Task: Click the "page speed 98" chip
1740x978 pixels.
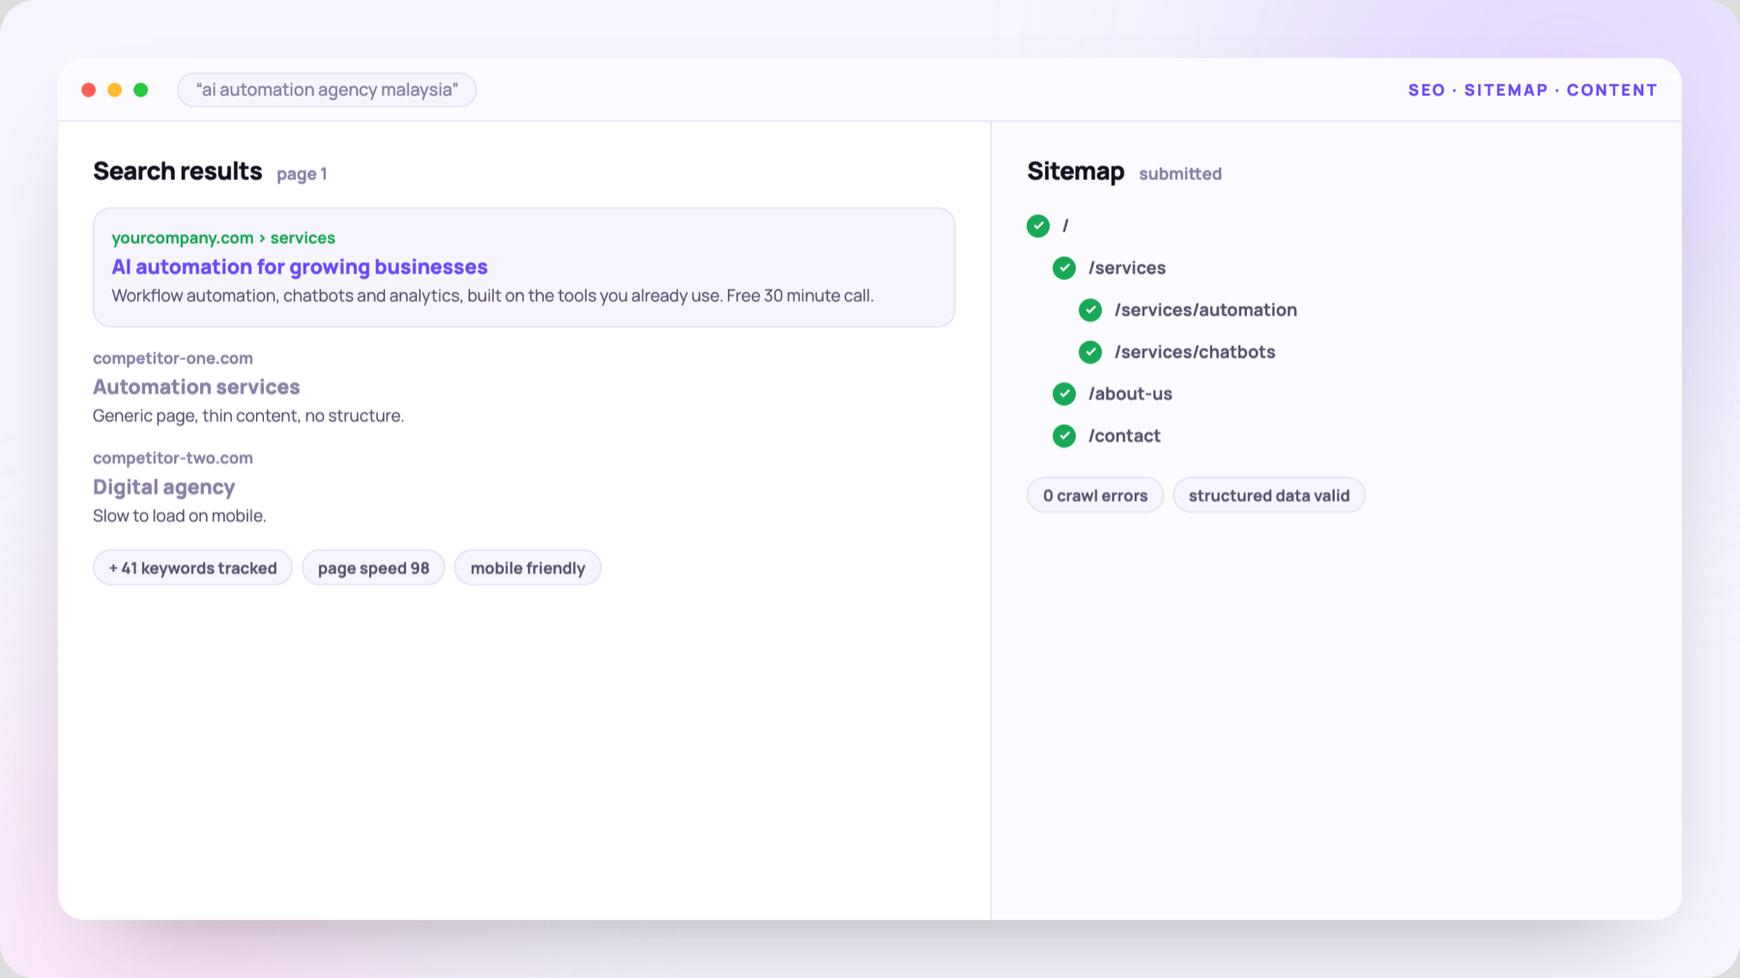Action: 373,568
